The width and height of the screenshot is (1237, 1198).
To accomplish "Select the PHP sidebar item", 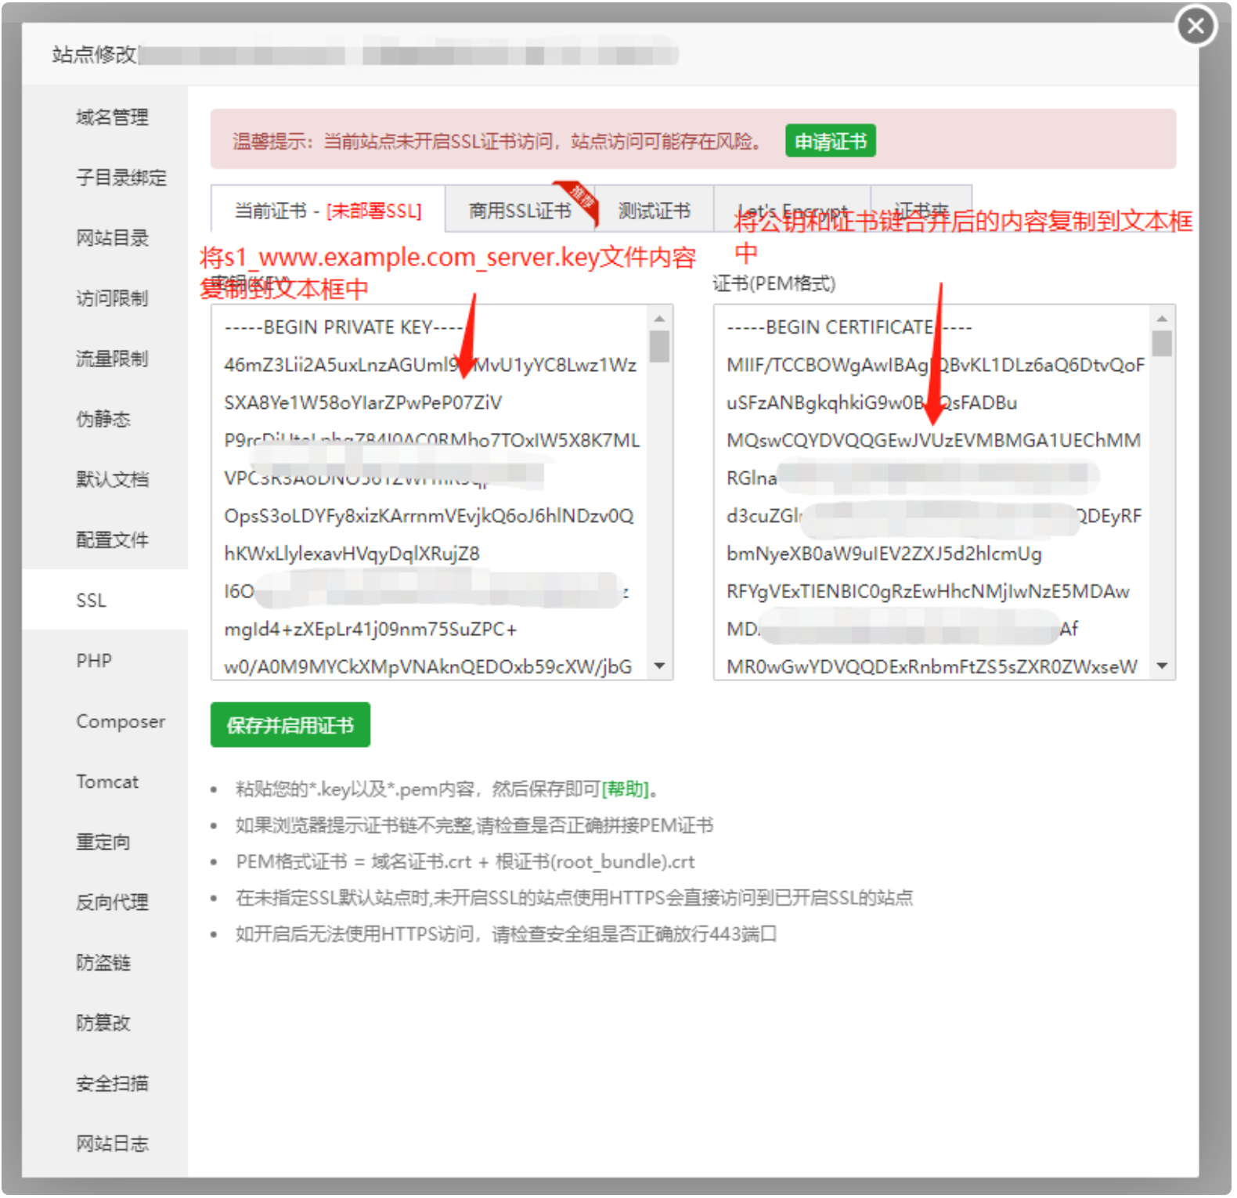I will (94, 661).
